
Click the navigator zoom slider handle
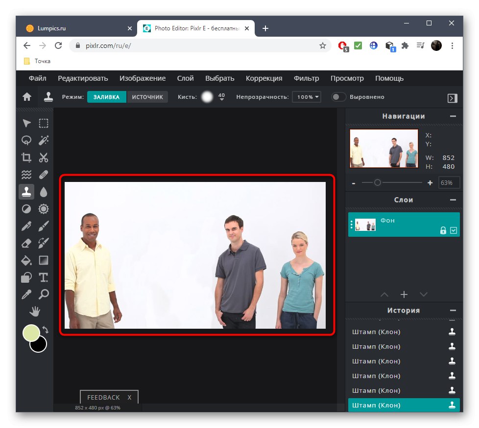378,182
